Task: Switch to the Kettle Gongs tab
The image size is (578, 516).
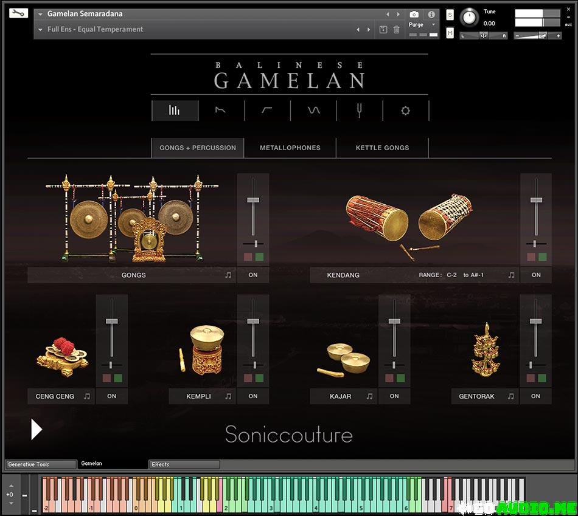Action: (382, 148)
